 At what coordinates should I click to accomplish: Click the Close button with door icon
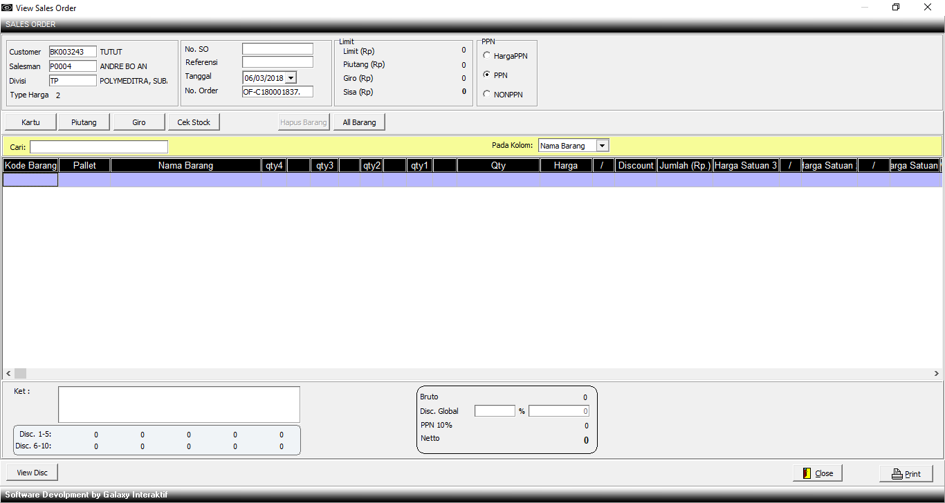[817, 473]
